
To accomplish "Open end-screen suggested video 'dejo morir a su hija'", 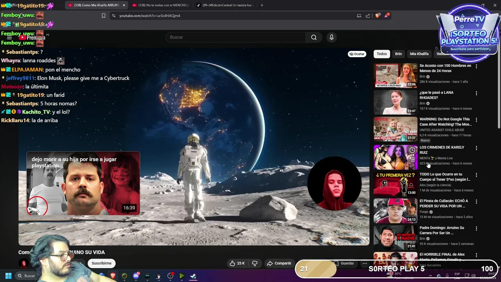I will [x=83, y=183].
